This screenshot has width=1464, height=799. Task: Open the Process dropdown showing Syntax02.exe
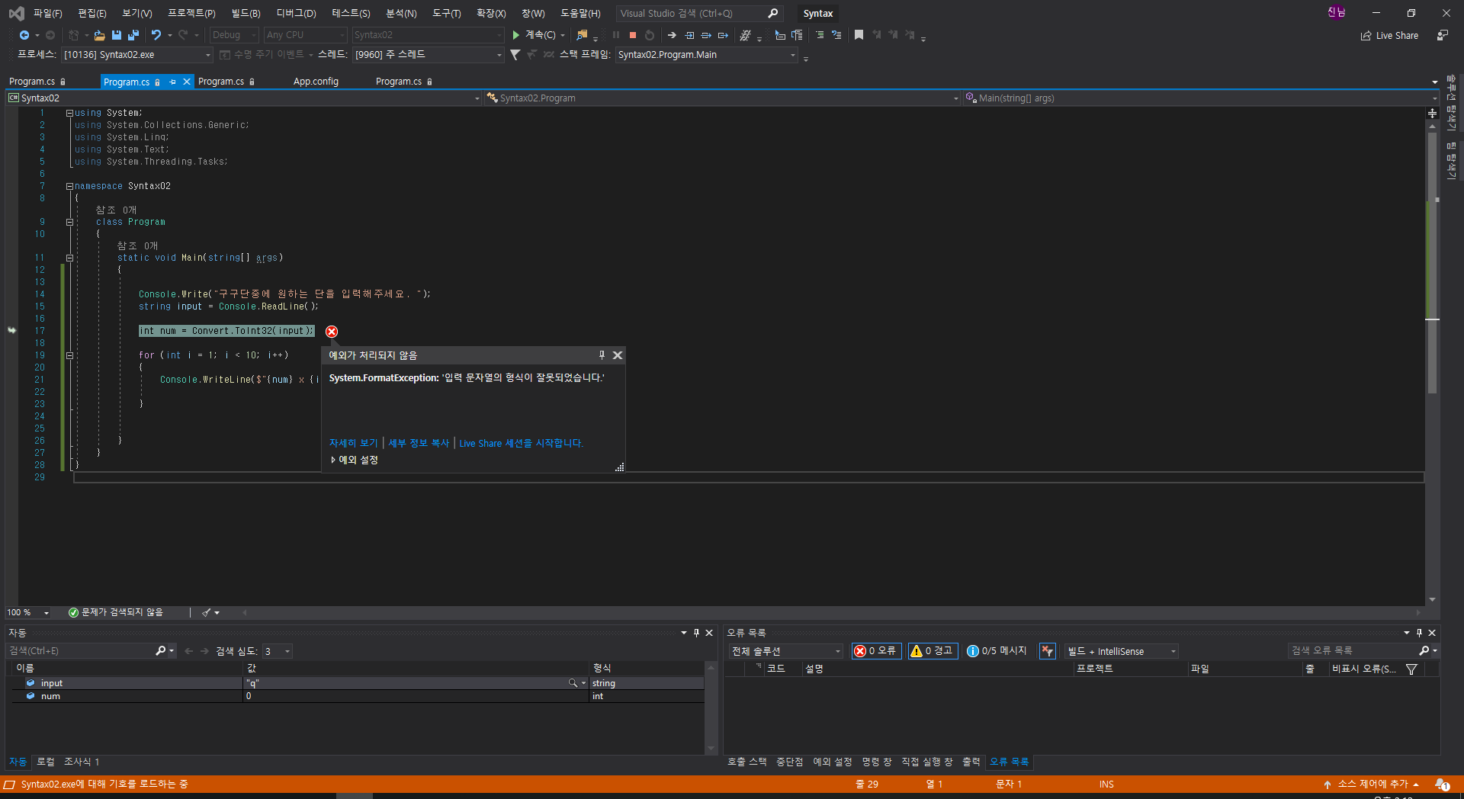136,55
